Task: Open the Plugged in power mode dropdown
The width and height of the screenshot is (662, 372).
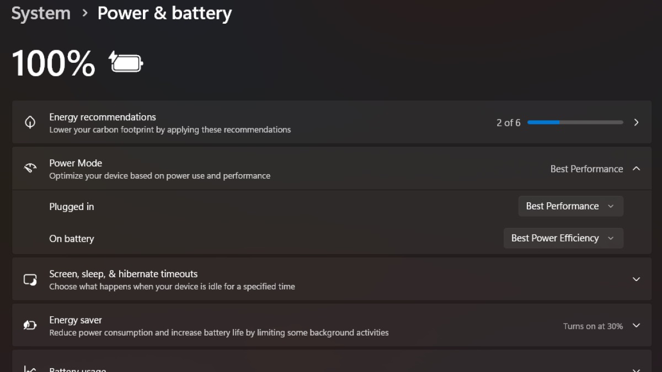Action: coord(570,206)
